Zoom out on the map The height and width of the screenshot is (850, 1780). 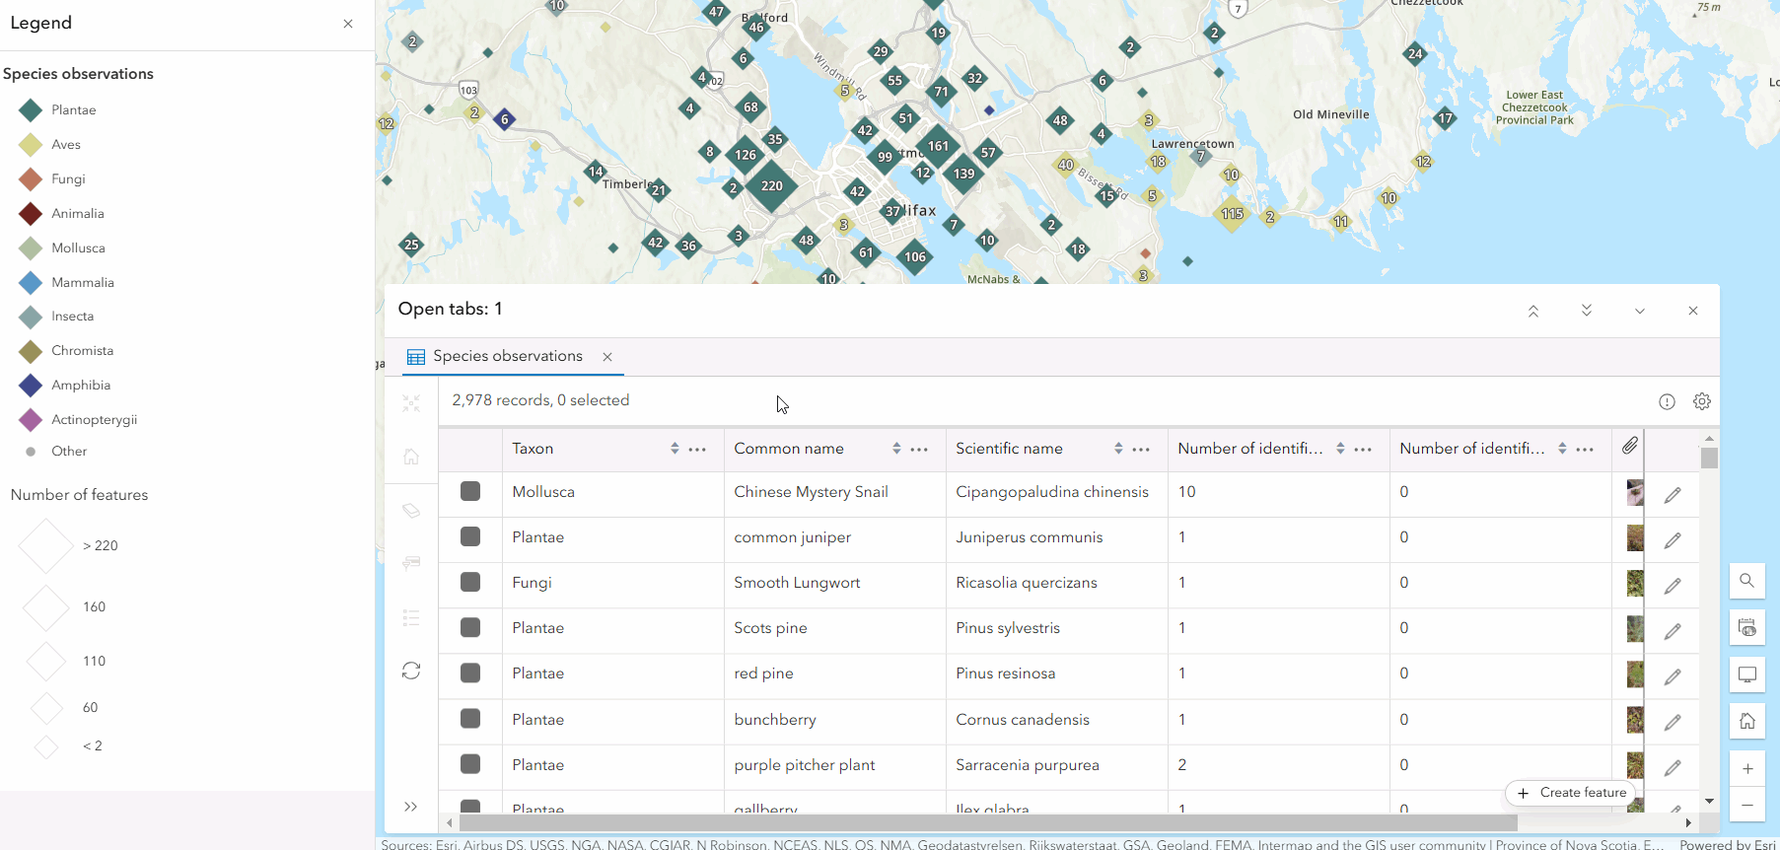(1746, 806)
